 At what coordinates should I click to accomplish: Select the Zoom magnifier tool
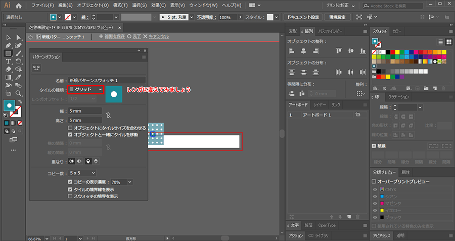(18, 93)
